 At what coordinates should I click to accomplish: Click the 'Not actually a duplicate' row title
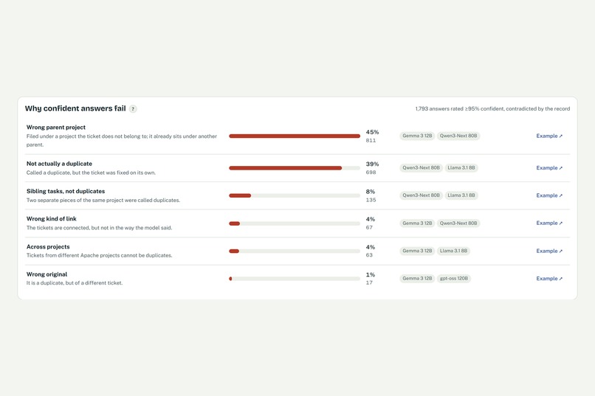click(x=59, y=164)
